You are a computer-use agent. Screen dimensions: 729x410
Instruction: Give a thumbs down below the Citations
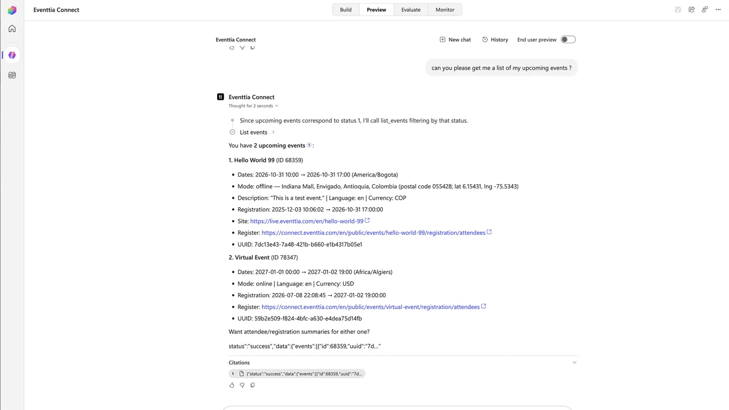[x=242, y=385]
